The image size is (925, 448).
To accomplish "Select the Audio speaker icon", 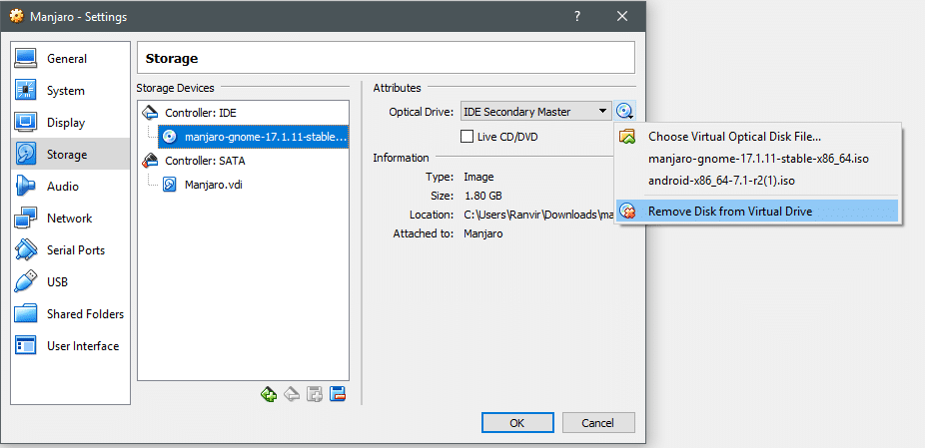I will 25,186.
